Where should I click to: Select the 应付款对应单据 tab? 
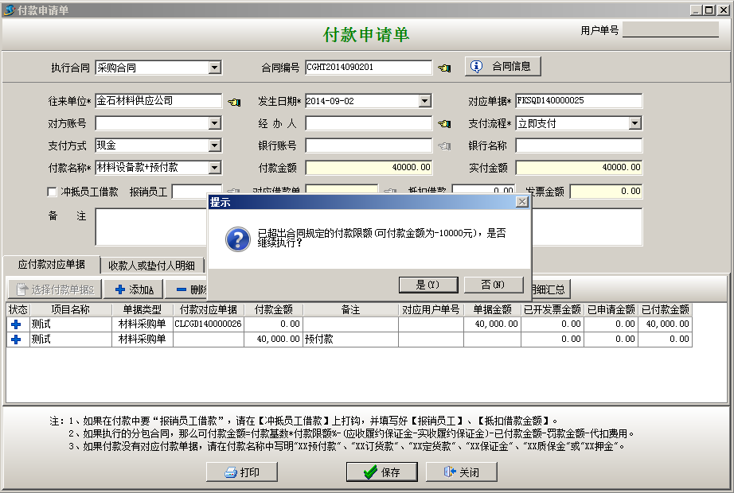click(x=52, y=266)
